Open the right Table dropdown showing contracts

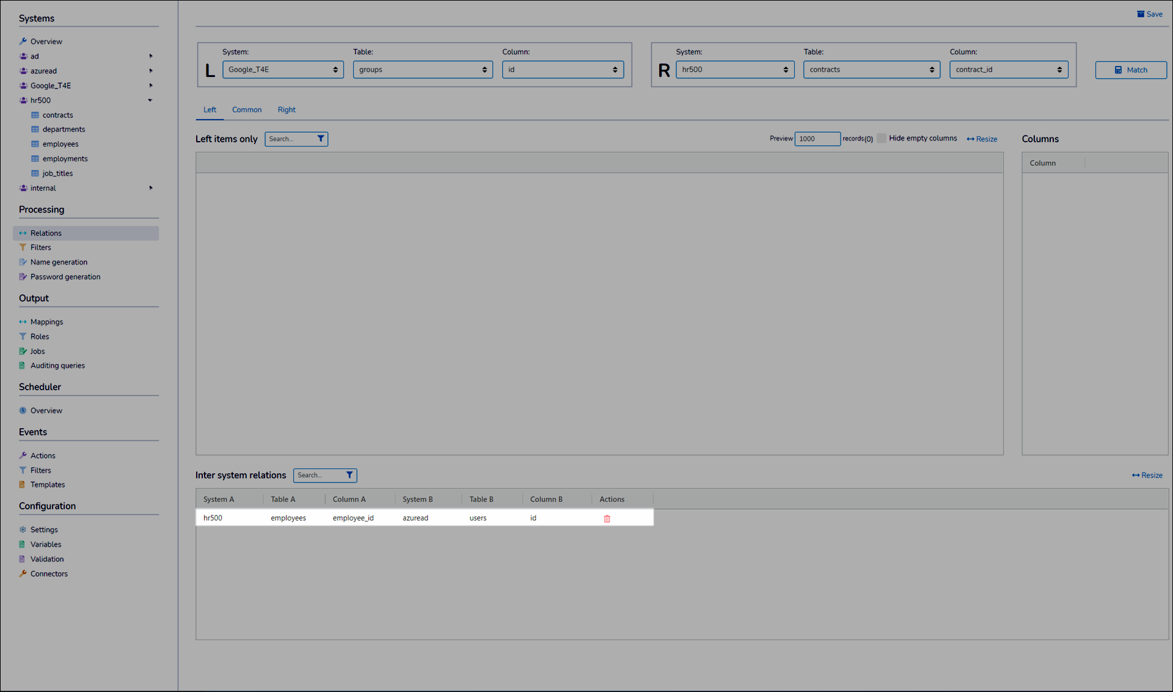pyautogui.click(x=871, y=70)
